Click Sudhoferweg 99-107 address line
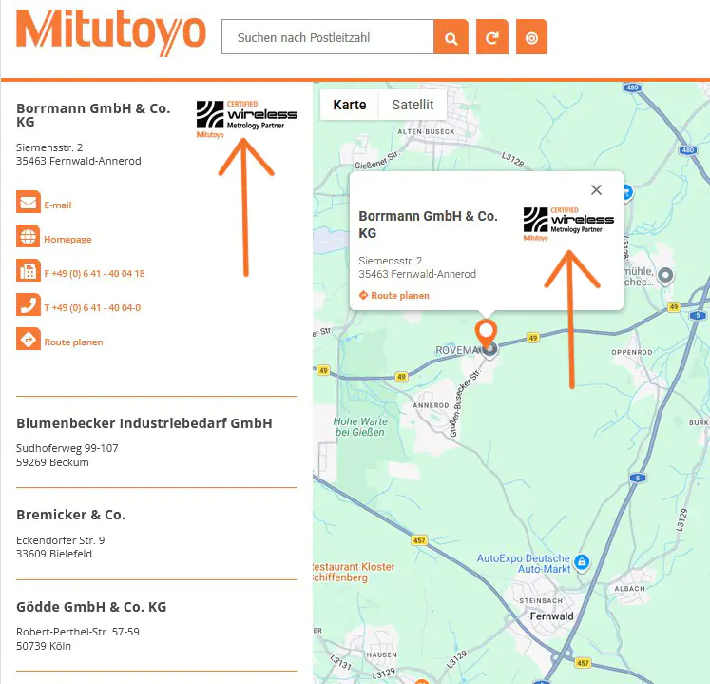 67,448
